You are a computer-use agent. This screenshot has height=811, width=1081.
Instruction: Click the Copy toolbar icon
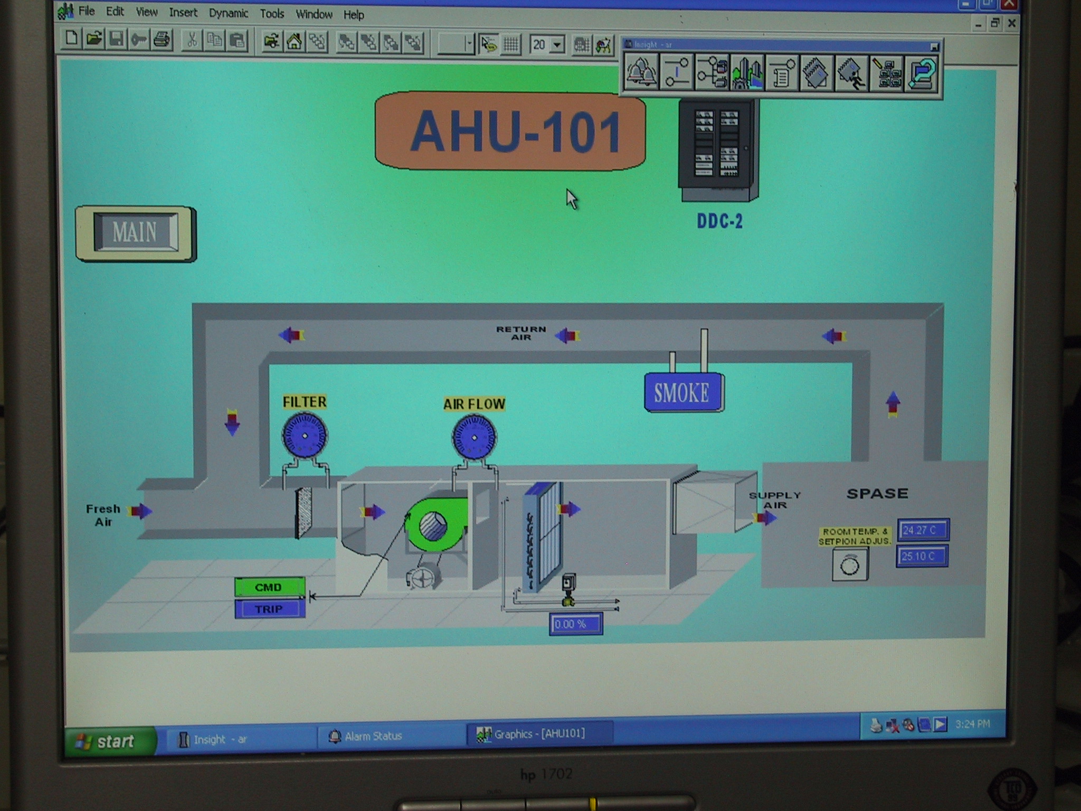click(214, 41)
